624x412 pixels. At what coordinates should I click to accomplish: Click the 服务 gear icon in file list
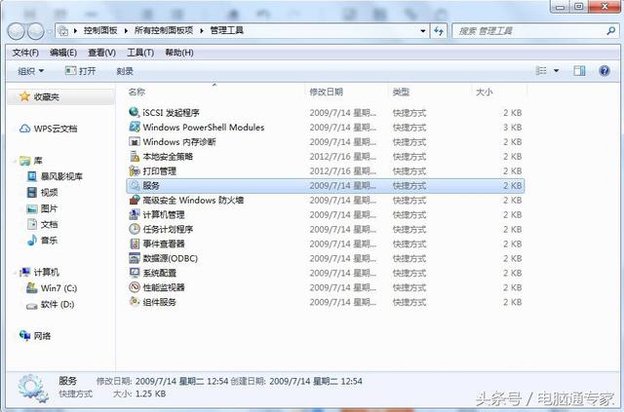coord(135,185)
